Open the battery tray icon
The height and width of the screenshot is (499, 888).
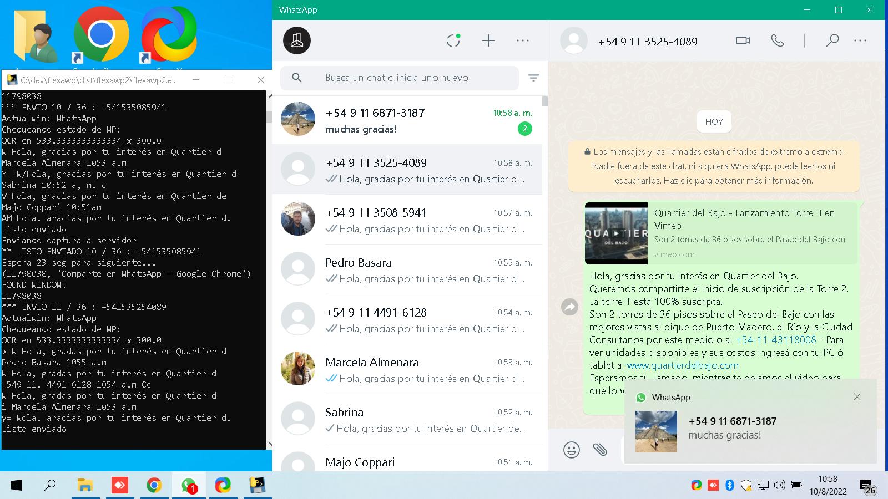[796, 485]
